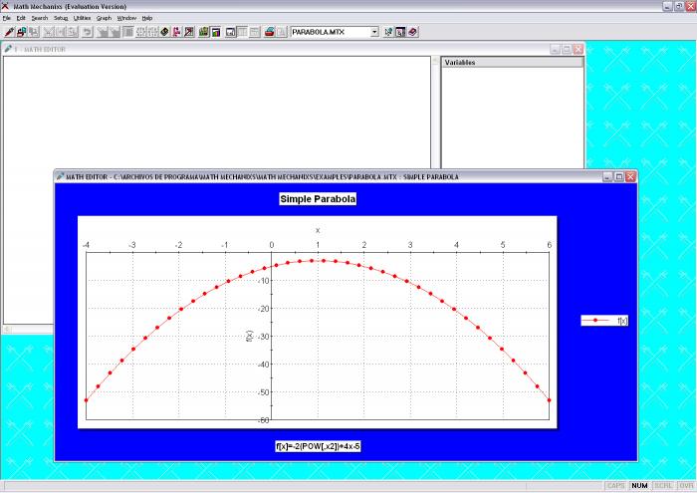Image resolution: width=697 pixels, height=493 pixels.
Task: Click the red pen icon in toolbar
Action: [x=8, y=32]
